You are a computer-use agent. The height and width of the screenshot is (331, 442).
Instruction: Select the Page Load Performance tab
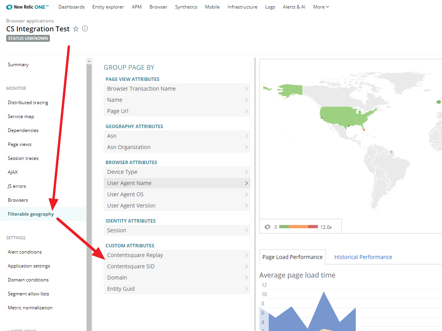click(x=292, y=257)
